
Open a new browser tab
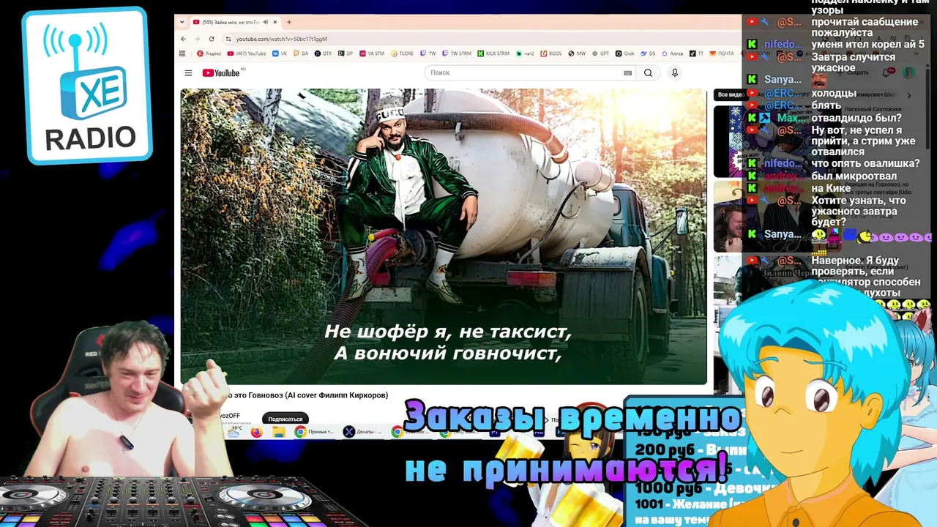289,22
